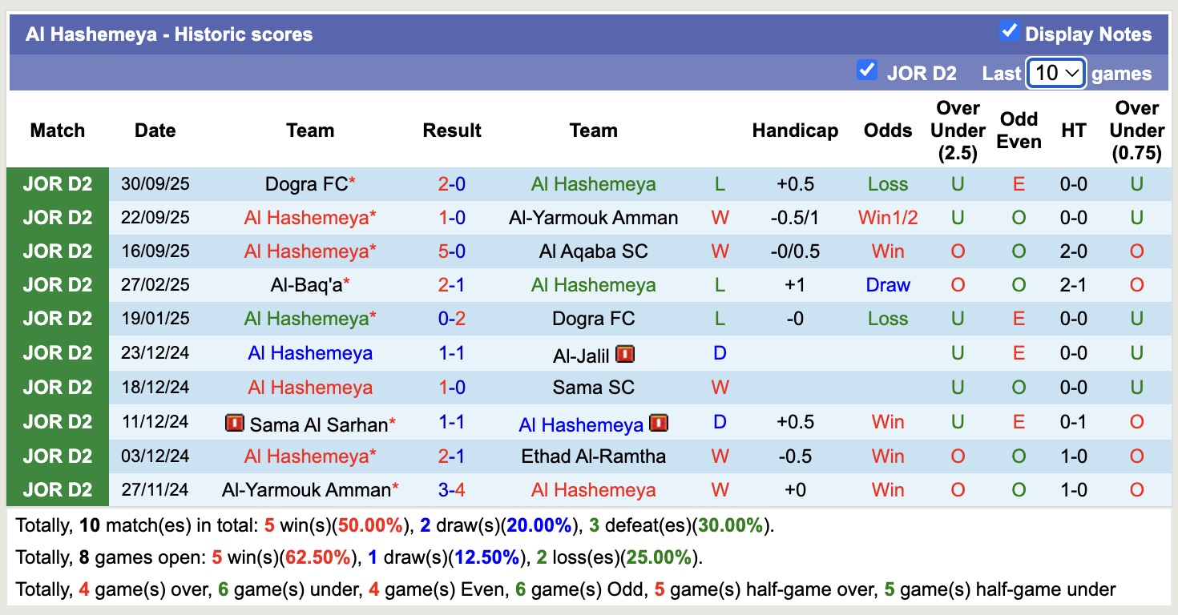The width and height of the screenshot is (1178, 615).
Task: Click the JOR D2 badge on the 30/09/25 row
Action: pos(57,183)
